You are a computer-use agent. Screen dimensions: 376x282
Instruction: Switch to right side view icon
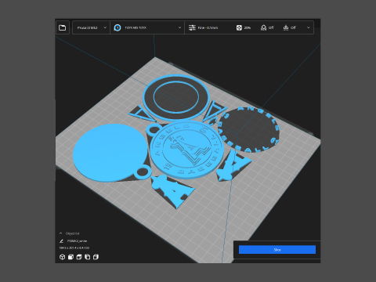point(96,257)
